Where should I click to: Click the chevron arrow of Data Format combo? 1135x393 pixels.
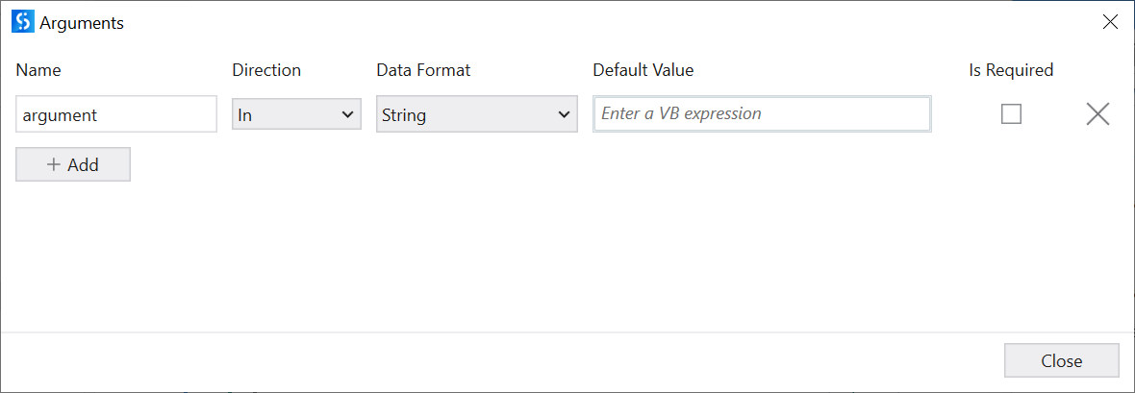click(565, 114)
